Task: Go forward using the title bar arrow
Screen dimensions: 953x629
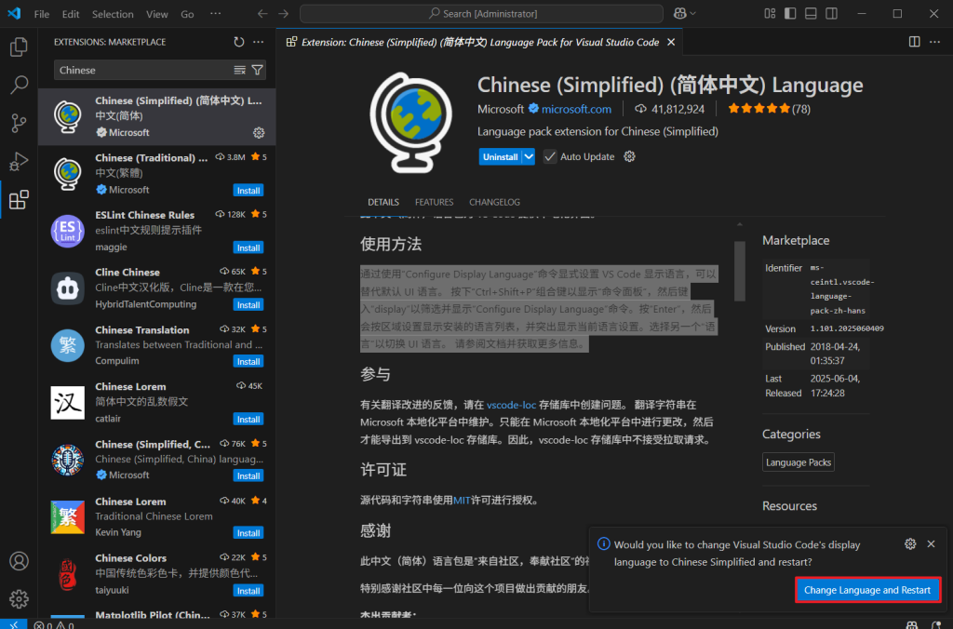Action: (283, 13)
